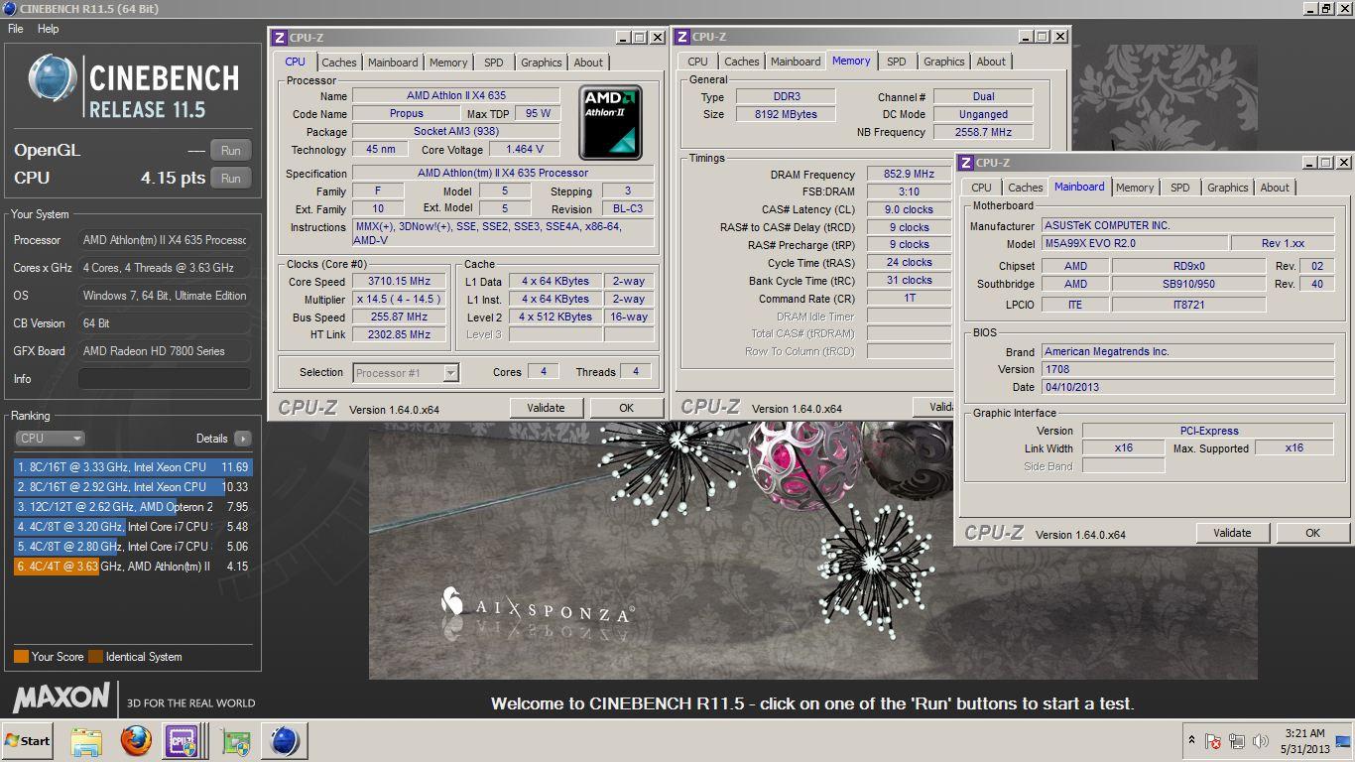Click the Info input field
Viewport: 1355px width, 762px height.
[x=165, y=379]
